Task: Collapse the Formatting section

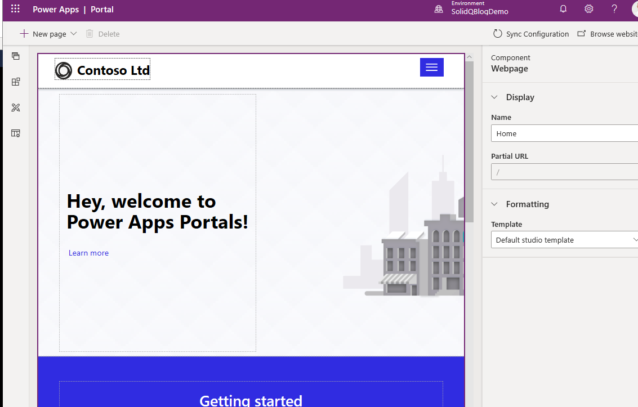Action: [x=494, y=204]
